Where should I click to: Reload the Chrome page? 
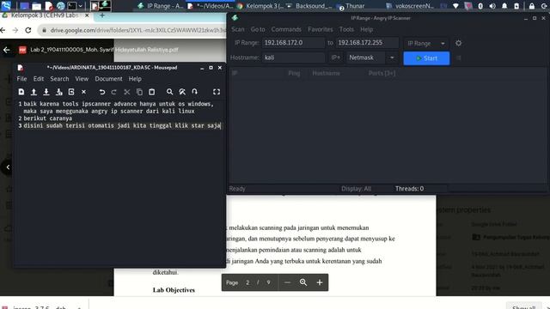click(x=28, y=30)
